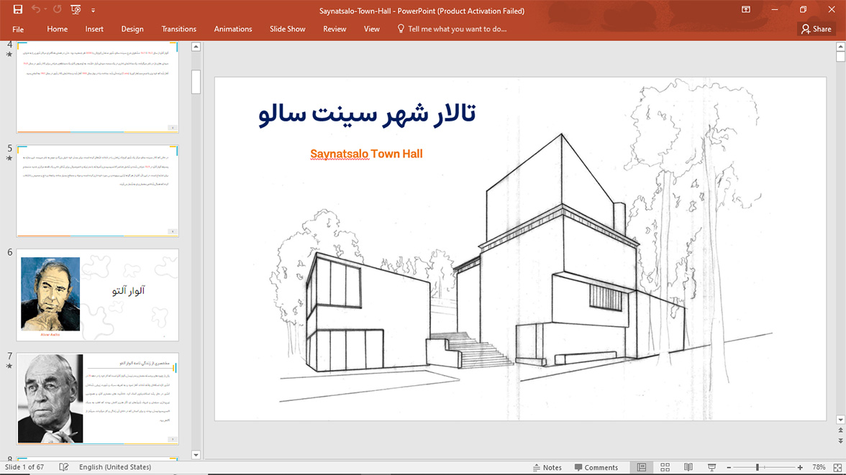Image resolution: width=846 pixels, height=475 pixels.
Task: Click zoom in plus button
Action: click(800, 467)
